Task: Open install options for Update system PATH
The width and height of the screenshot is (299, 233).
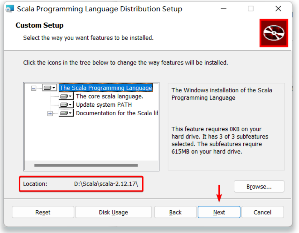Action: click(x=66, y=105)
